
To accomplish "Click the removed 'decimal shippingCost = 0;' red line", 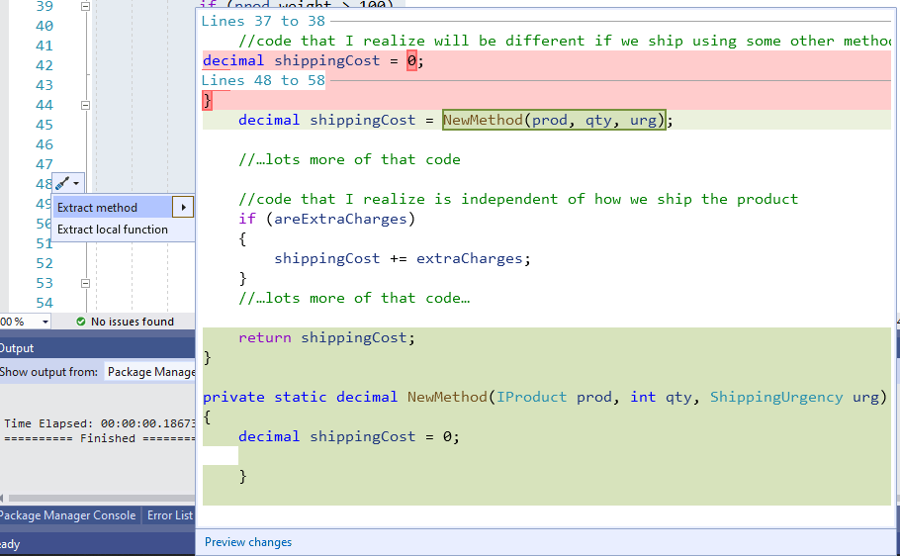I will click(314, 60).
